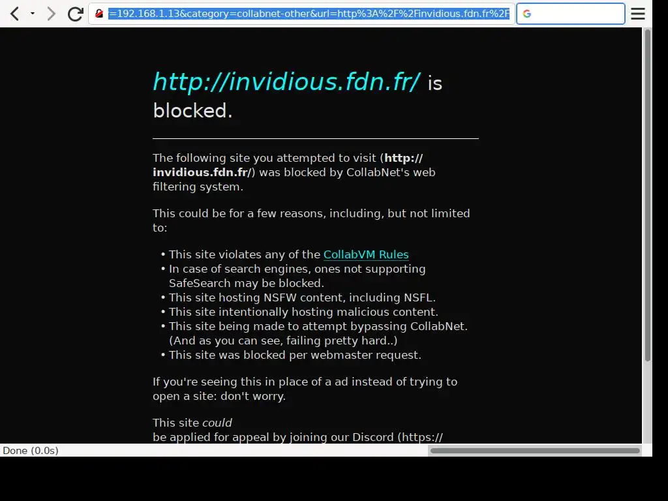Click the 'If you're seeing this in place' paragraph
Screen dimensions: 668x501
point(305,389)
